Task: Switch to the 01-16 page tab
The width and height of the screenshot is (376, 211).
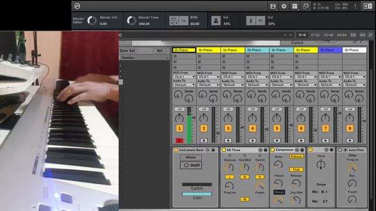Action: [x=302, y=35]
